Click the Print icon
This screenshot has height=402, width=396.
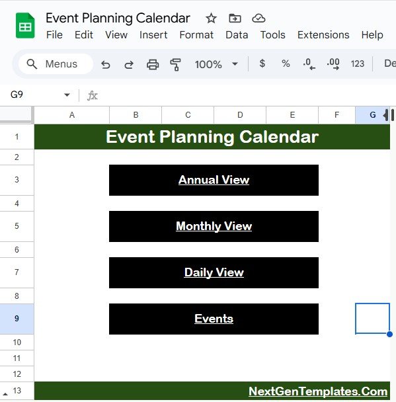point(153,64)
